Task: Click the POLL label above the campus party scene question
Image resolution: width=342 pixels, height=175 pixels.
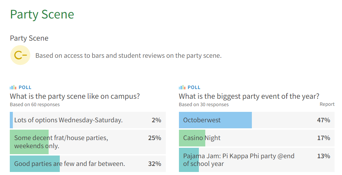Action: point(25,87)
